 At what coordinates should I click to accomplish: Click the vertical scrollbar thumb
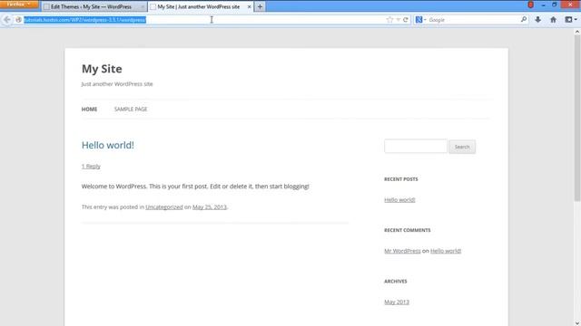click(577, 119)
